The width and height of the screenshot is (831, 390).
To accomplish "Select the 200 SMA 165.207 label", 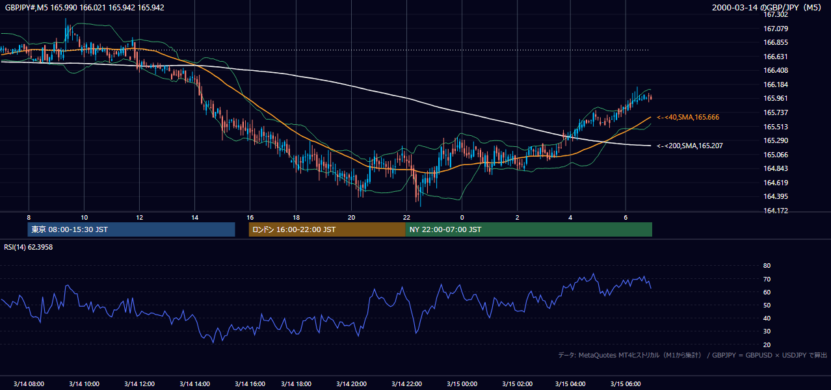I will (x=689, y=146).
